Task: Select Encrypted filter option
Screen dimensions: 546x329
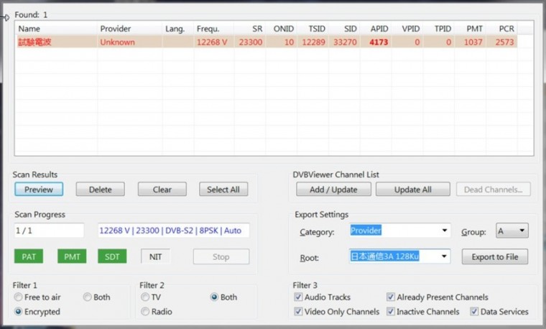Action: coord(37,311)
